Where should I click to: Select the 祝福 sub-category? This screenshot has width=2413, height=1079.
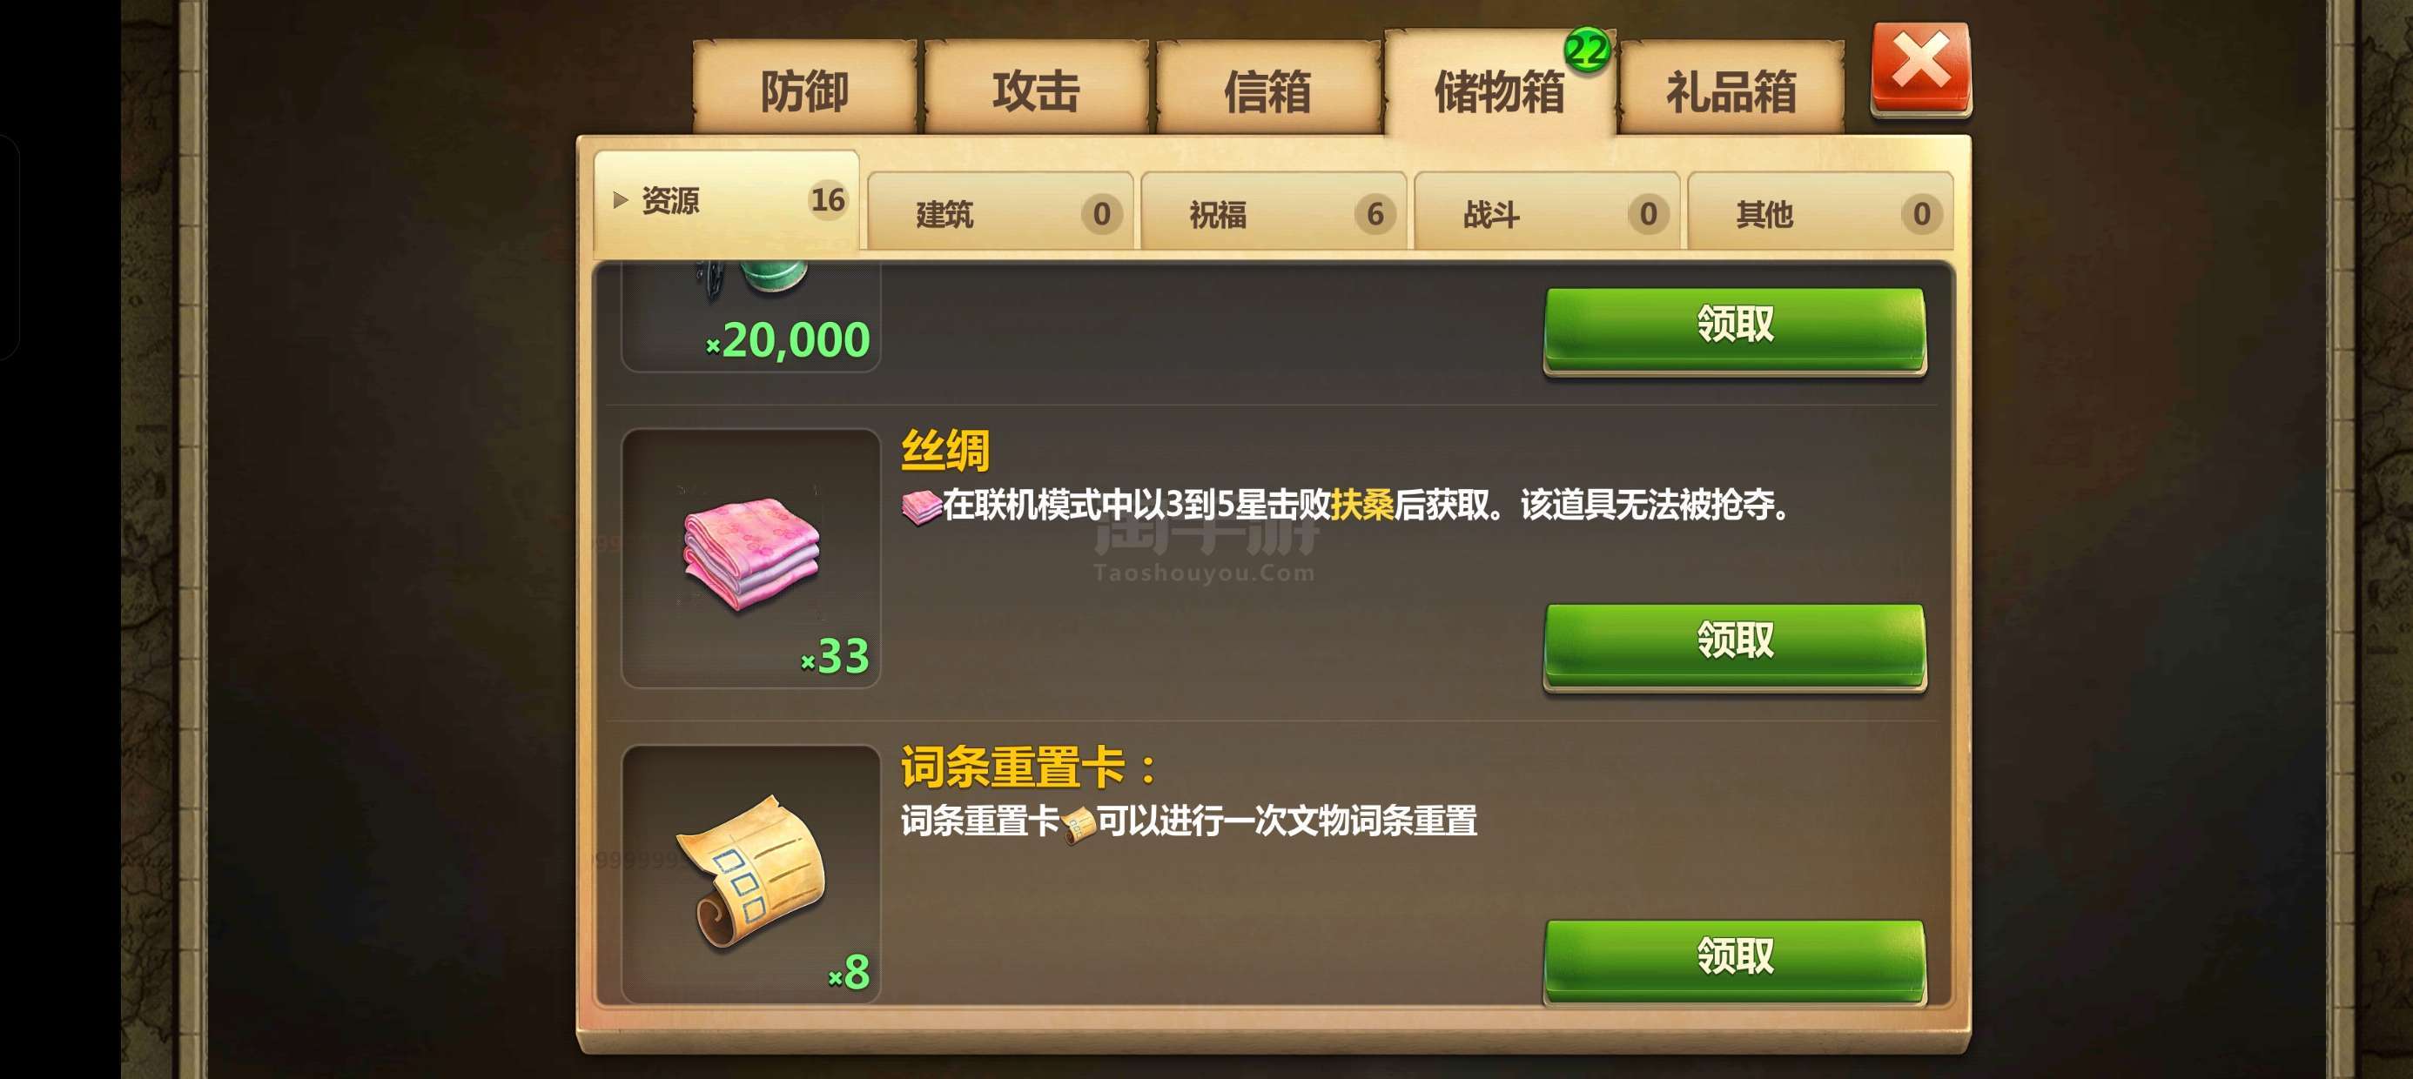1274,212
